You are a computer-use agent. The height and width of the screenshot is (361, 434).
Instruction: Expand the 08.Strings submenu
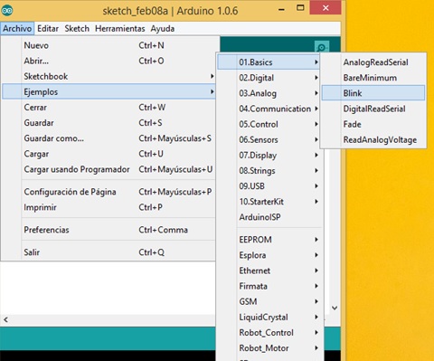pos(269,171)
